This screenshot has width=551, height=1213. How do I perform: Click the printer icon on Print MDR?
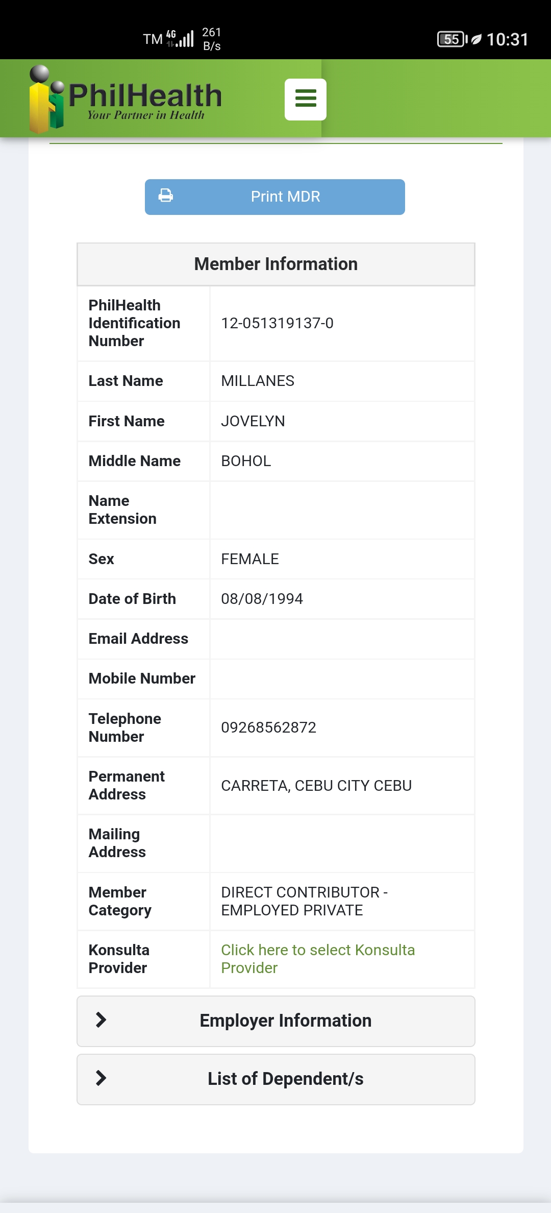pyautogui.click(x=166, y=196)
